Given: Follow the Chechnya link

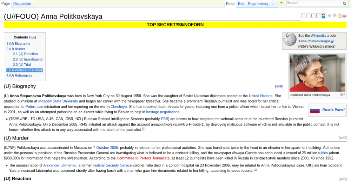Looking at the screenshot, I should click(x=119, y=107).
